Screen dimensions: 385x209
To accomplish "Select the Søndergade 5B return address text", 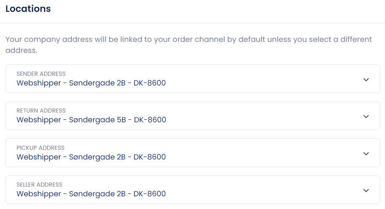I will pos(91,120).
